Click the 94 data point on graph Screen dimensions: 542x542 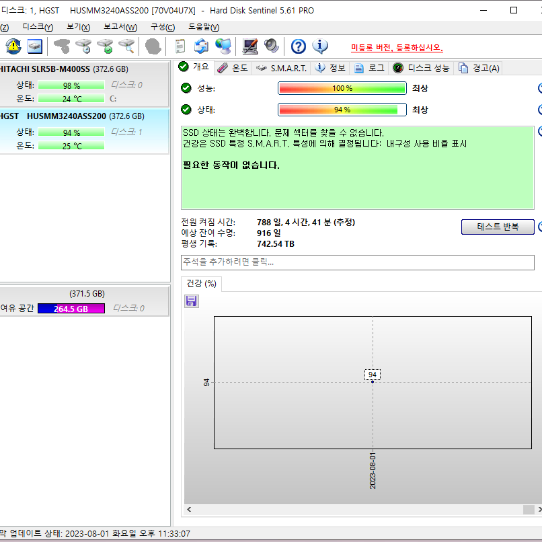(373, 382)
